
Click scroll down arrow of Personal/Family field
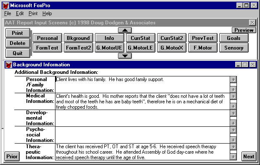(x=233, y=89)
